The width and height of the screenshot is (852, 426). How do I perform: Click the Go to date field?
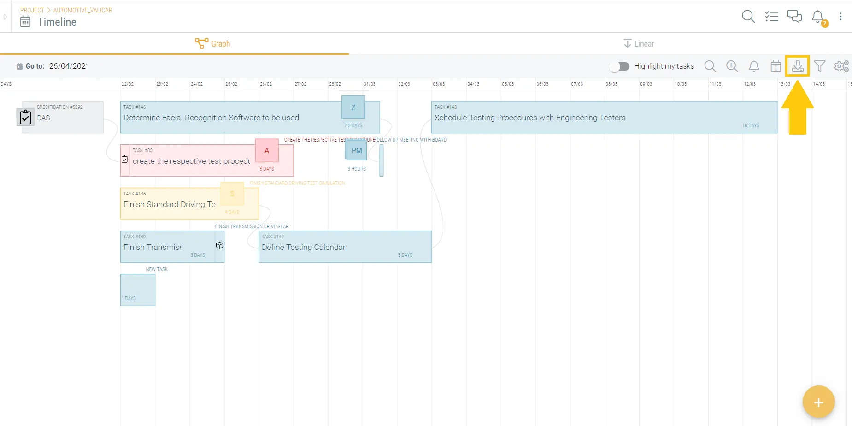[x=69, y=66]
